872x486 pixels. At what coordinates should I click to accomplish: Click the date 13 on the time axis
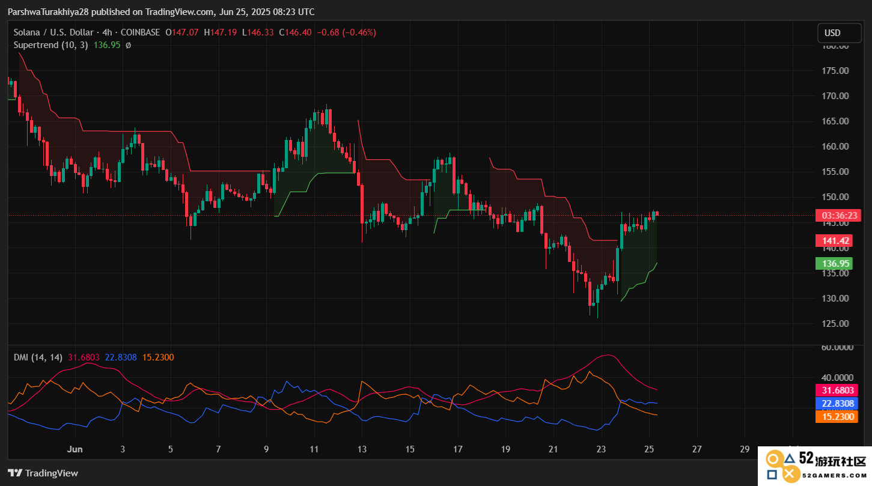tap(362, 449)
